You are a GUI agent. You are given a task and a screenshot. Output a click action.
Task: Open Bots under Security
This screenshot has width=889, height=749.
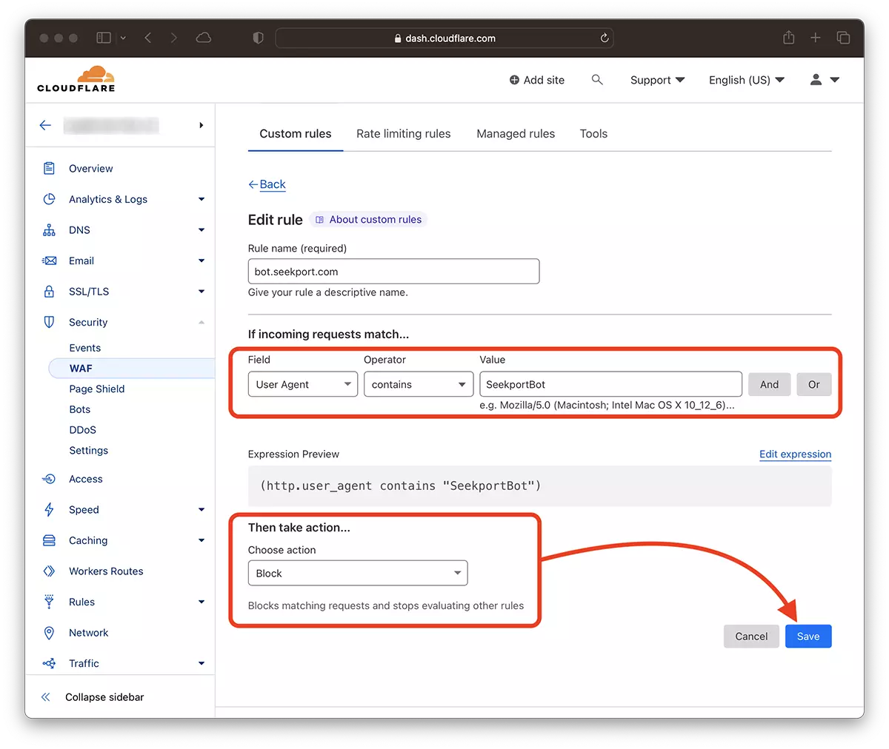point(80,409)
